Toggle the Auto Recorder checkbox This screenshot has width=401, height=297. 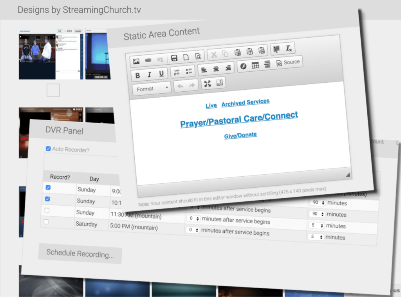coord(48,148)
